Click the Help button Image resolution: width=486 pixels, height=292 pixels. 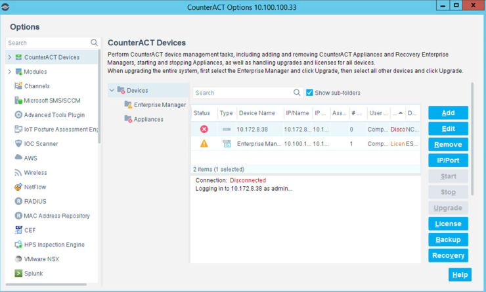pyautogui.click(x=460, y=275)
